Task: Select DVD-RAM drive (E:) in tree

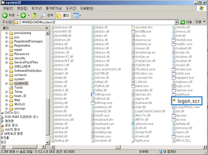Action: click(x=21, y=117)
